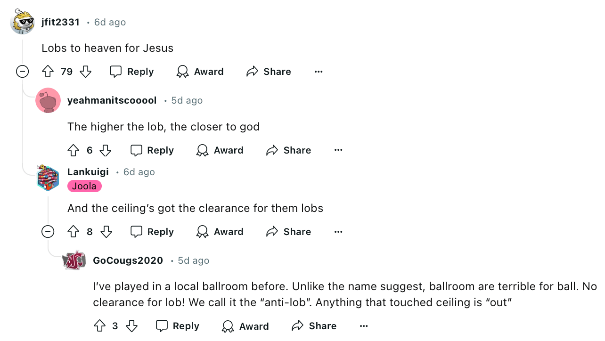Viewport: 605px width, 341px height.
Task: Click yeahmanitscooool's avatar picture
Action: 48,100
